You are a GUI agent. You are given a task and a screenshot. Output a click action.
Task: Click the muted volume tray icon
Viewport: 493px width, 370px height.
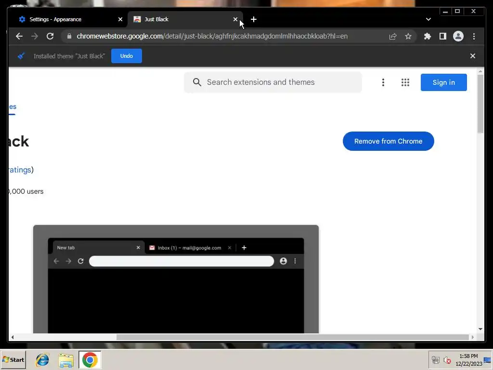[x=447, y=360]
